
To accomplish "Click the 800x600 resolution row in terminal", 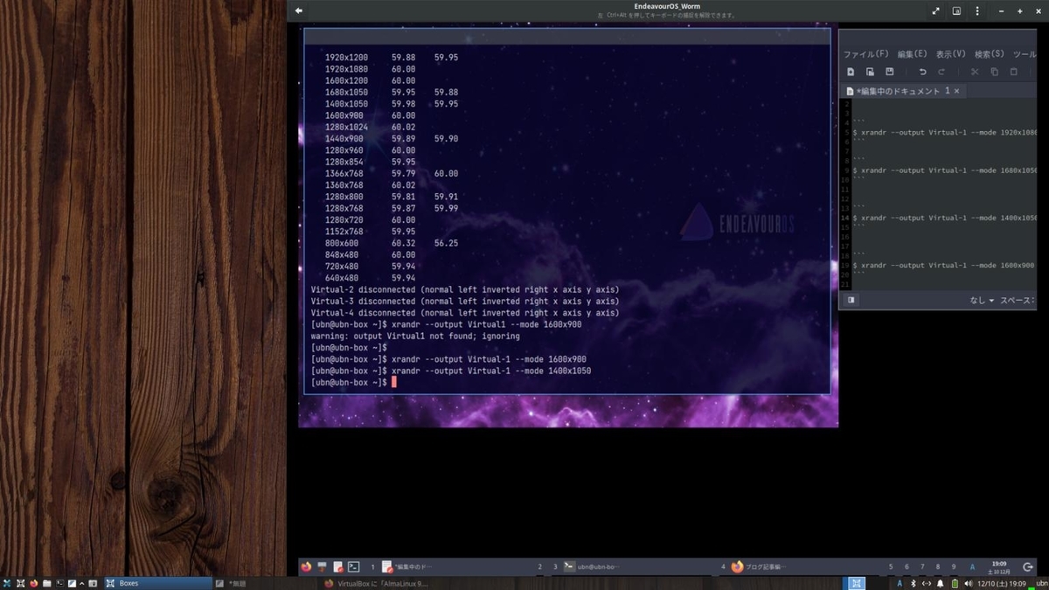I will tap(392, 243).
